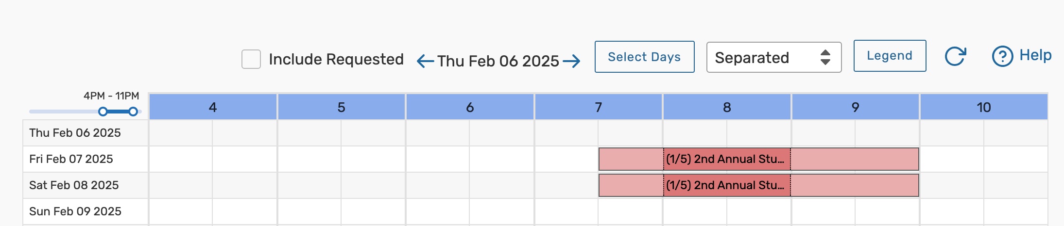Click the Help link text
Image resolution: width=1064 pixels, height=226 pixels.
1035,55
